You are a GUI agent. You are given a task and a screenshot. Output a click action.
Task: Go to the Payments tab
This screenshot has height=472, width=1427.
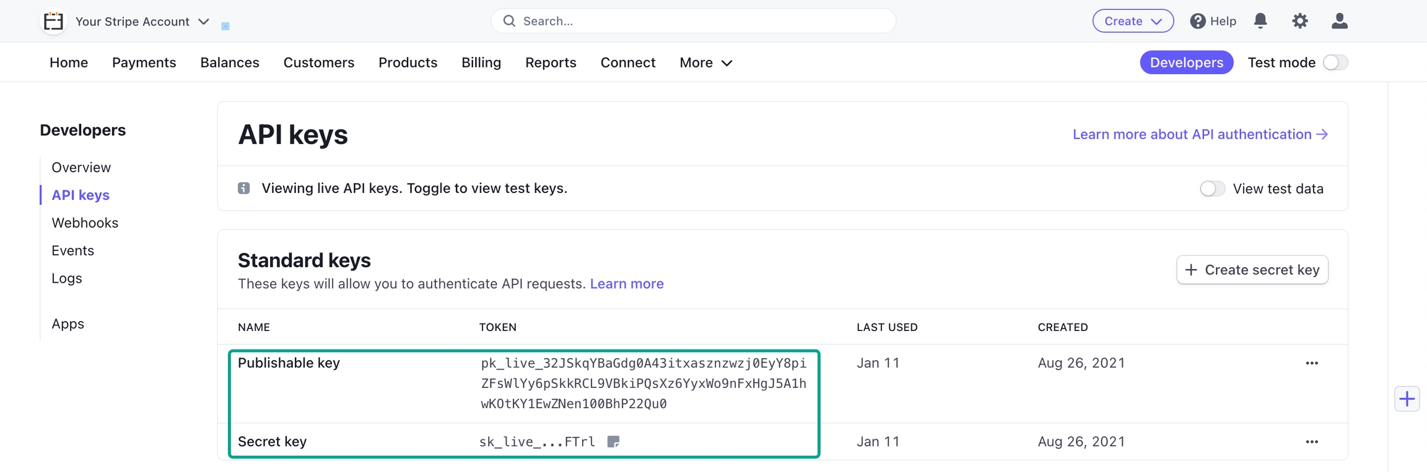(x=144, y=62)
